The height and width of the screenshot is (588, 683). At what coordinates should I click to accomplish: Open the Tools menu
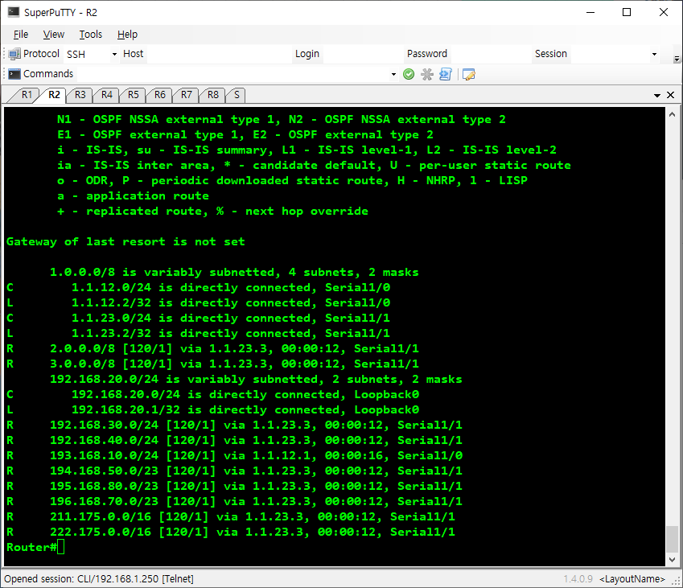91,35
